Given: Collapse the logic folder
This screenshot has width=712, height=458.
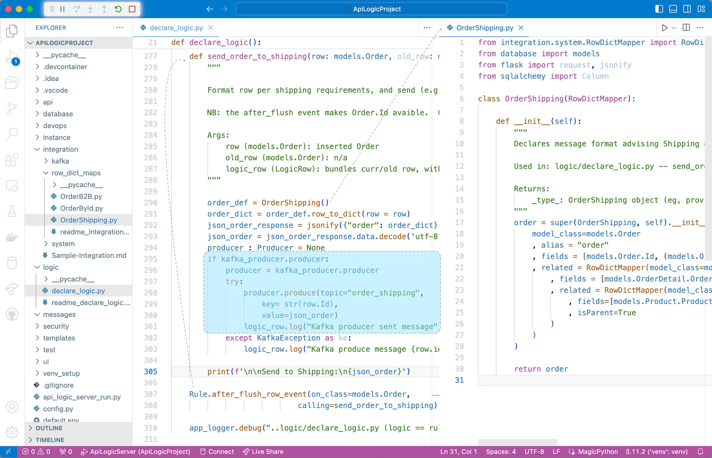Looking at the screenshot, I should (79, 267).
